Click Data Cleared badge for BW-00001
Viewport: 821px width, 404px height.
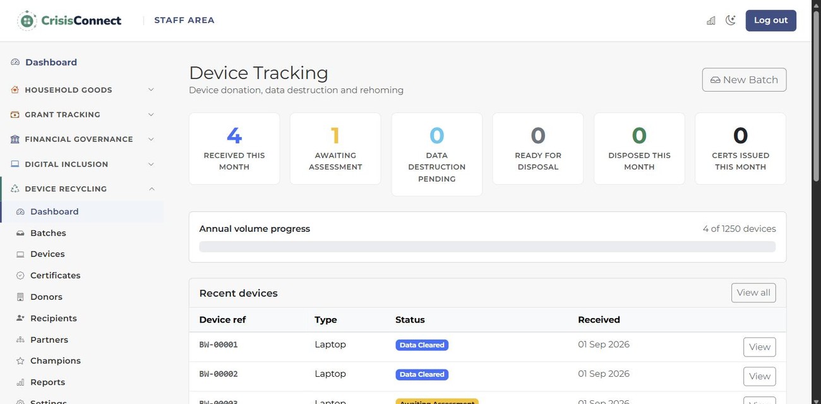(x=422, y=345)
